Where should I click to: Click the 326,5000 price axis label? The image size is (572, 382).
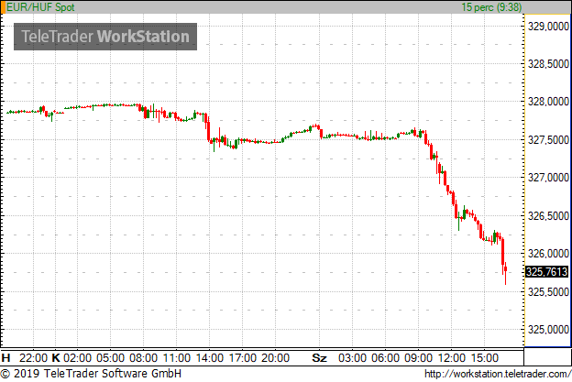click(548, 216)
